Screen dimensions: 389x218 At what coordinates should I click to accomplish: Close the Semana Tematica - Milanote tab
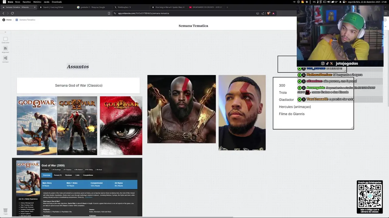tap(35, 7)
